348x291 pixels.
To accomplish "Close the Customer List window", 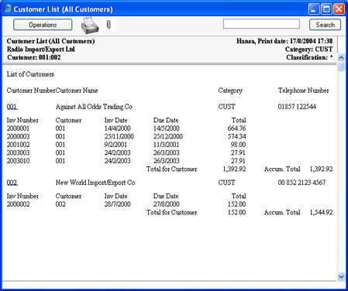I will [339, 9].
